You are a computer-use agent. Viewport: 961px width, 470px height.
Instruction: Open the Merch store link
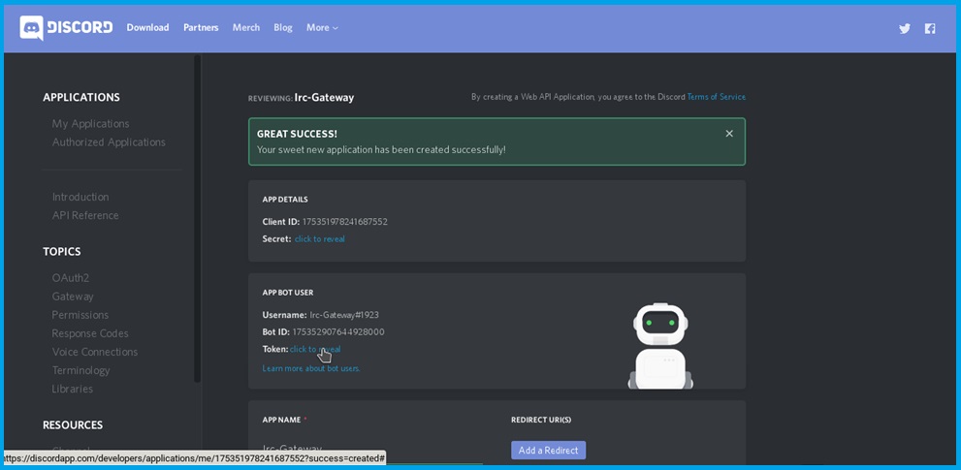pos(245,27)
